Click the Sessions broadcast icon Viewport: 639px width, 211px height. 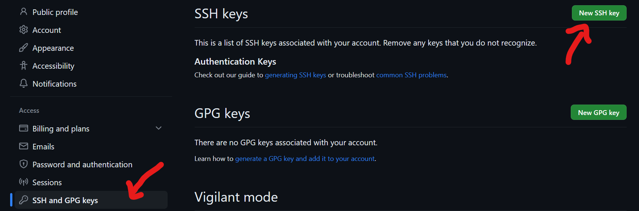tap(24, 182)
